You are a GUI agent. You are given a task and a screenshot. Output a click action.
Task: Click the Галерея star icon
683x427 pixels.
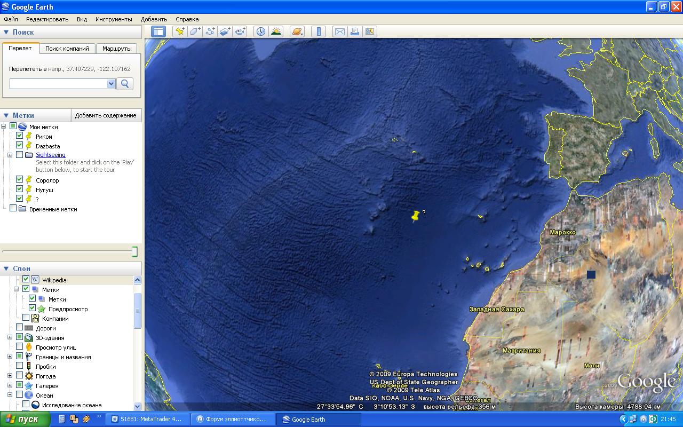(29, 385)
